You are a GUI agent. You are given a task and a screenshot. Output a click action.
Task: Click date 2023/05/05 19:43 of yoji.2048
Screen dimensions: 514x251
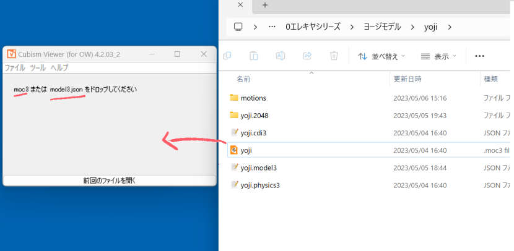[420, 116]
